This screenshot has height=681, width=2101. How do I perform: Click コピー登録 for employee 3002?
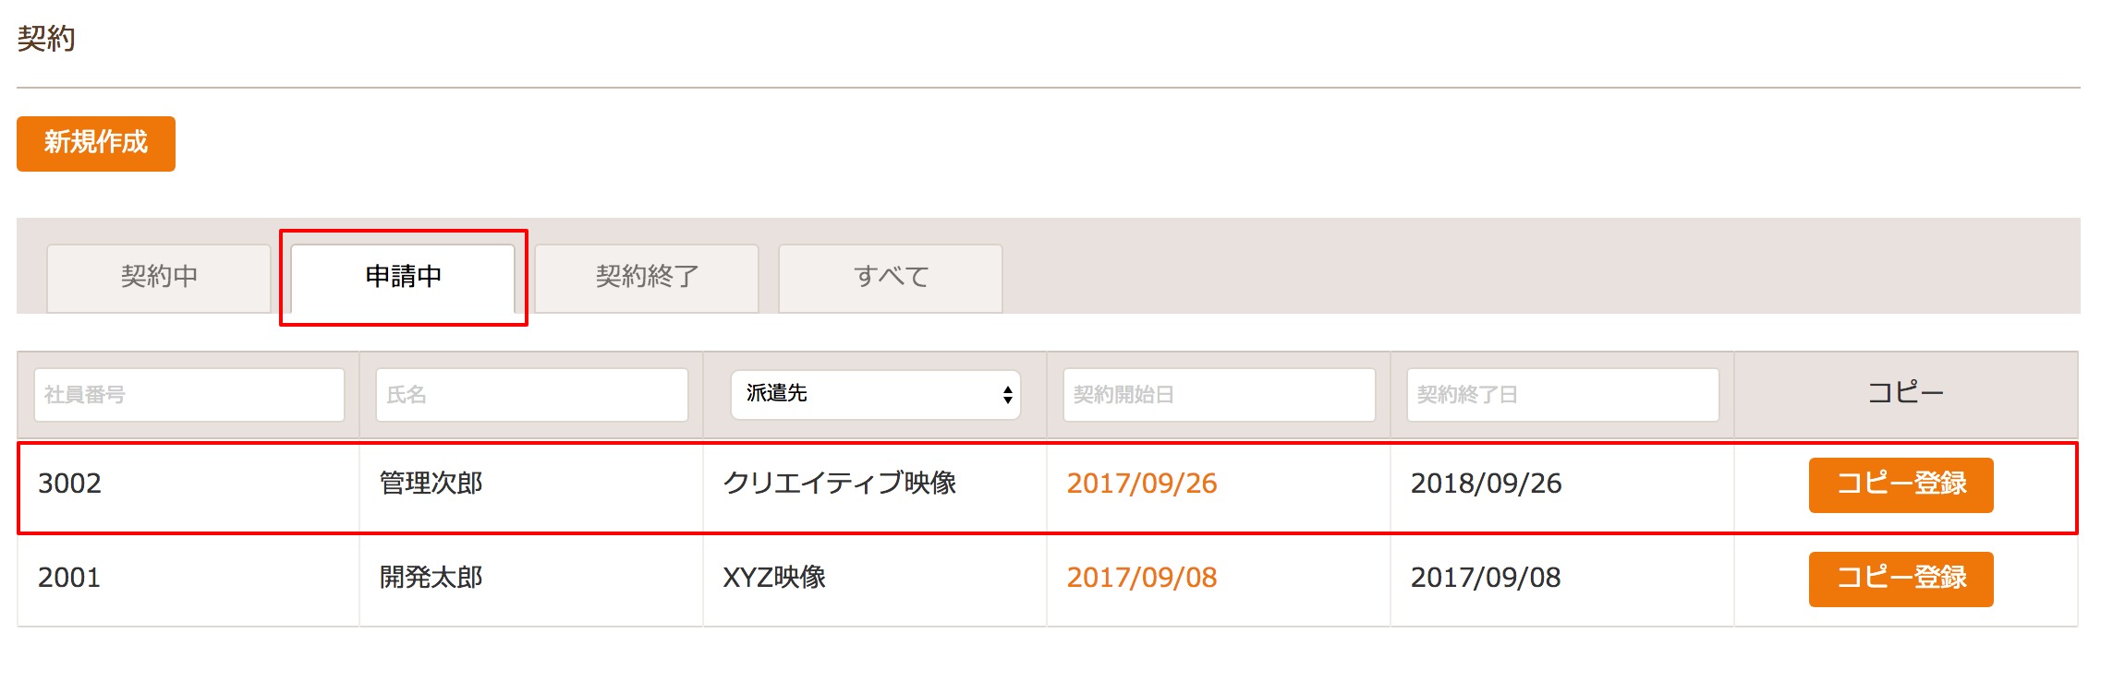coord(1901,484)
